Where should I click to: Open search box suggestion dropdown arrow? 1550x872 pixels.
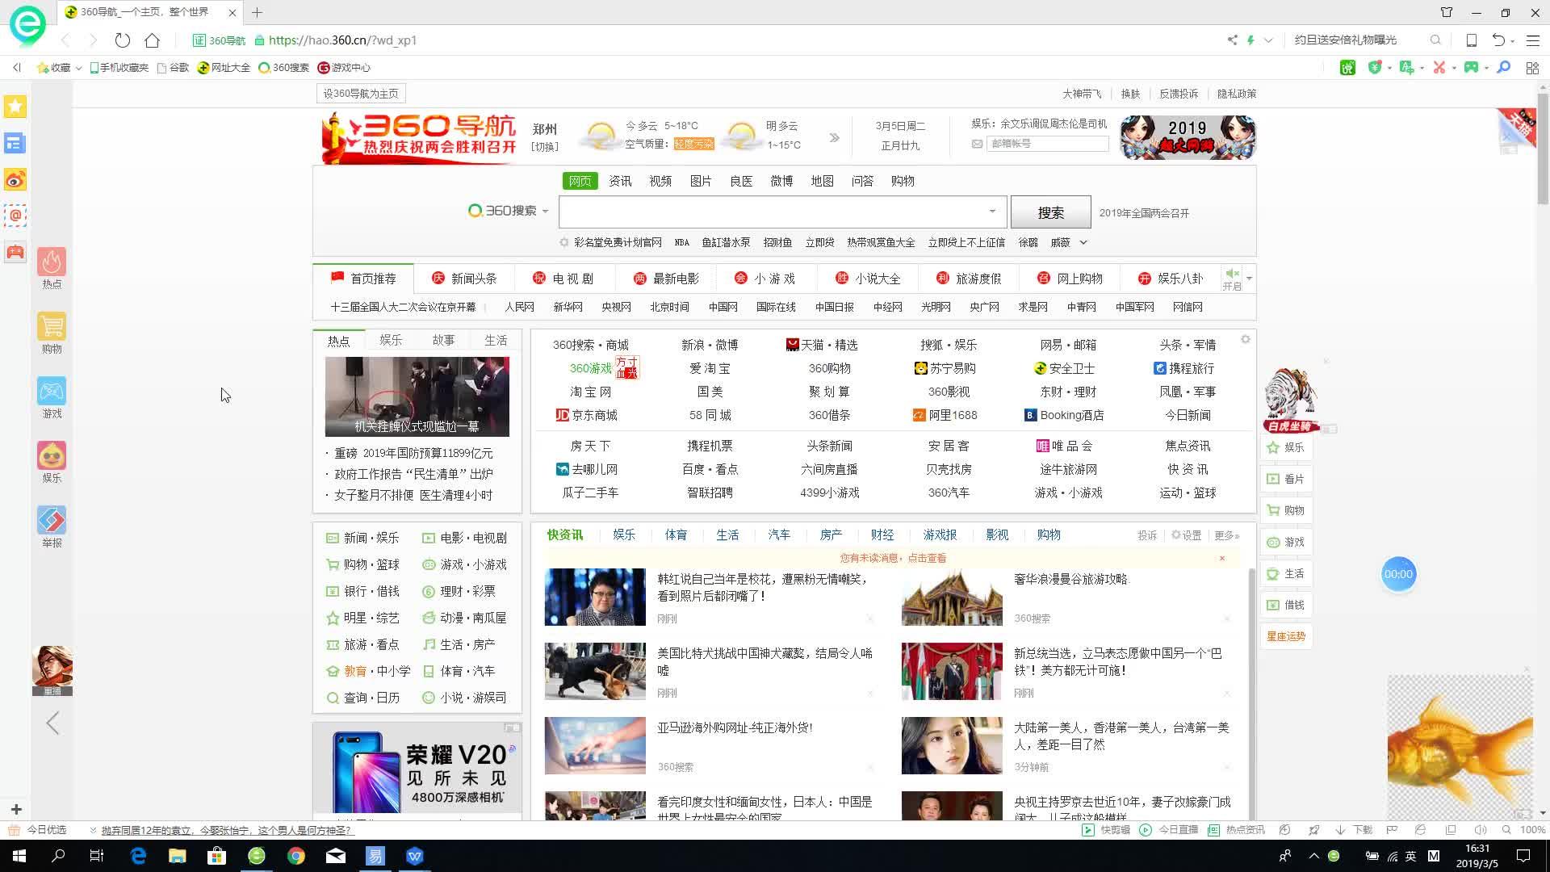pyautogui.click(x=992, y=212)
